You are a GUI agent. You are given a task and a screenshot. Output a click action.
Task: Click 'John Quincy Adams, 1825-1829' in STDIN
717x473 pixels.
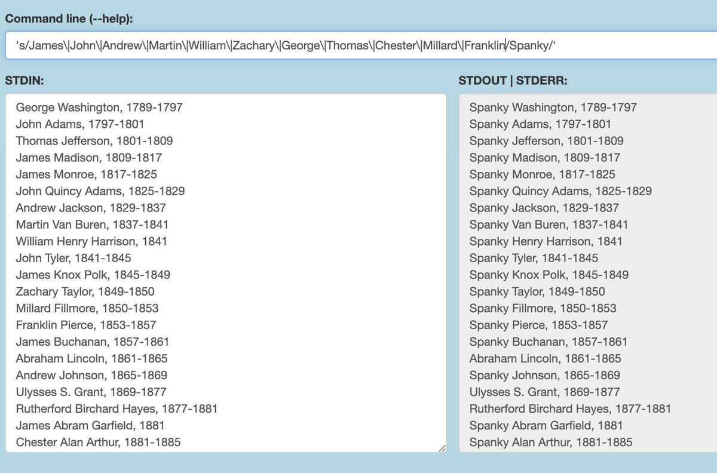tap(100, 191)
